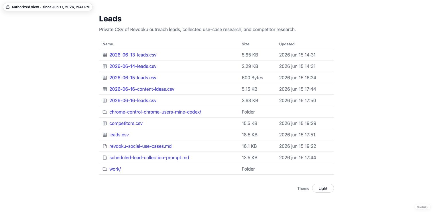The width and height of the screenshot is (433, 212).
Task: Toggle the Light theme button
Action: click(323, 188)
